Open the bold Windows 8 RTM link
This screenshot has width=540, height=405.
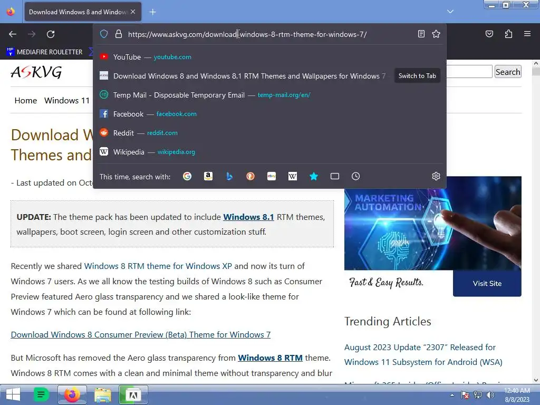(x=270, y=358)
